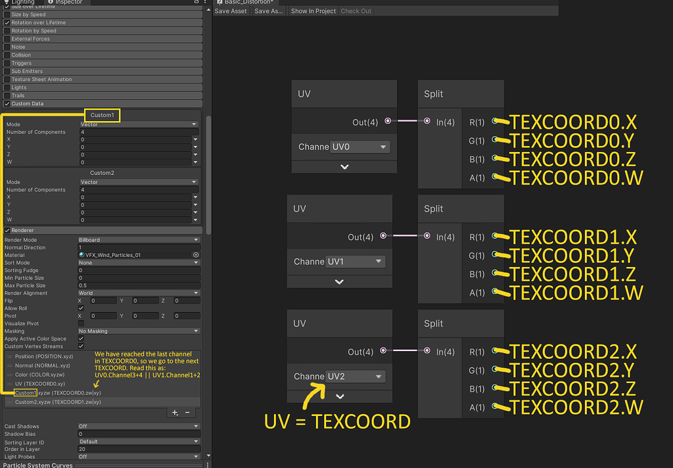Image resolution: width=673 pixels, height=468 pixels.
Task: Open the Cast Shadows dropdown
Action: (x=138, y=425)
